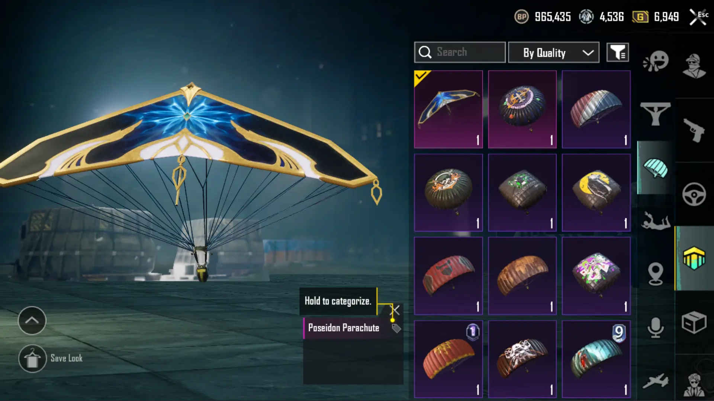Select the skull design parachute thumbnail
This screenshot has height=401, width=714.
(x=522, y=359)
